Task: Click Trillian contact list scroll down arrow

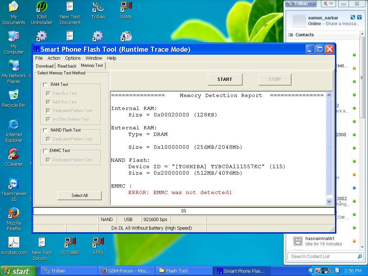Action: pyautogui.click(x=362, y=247)
